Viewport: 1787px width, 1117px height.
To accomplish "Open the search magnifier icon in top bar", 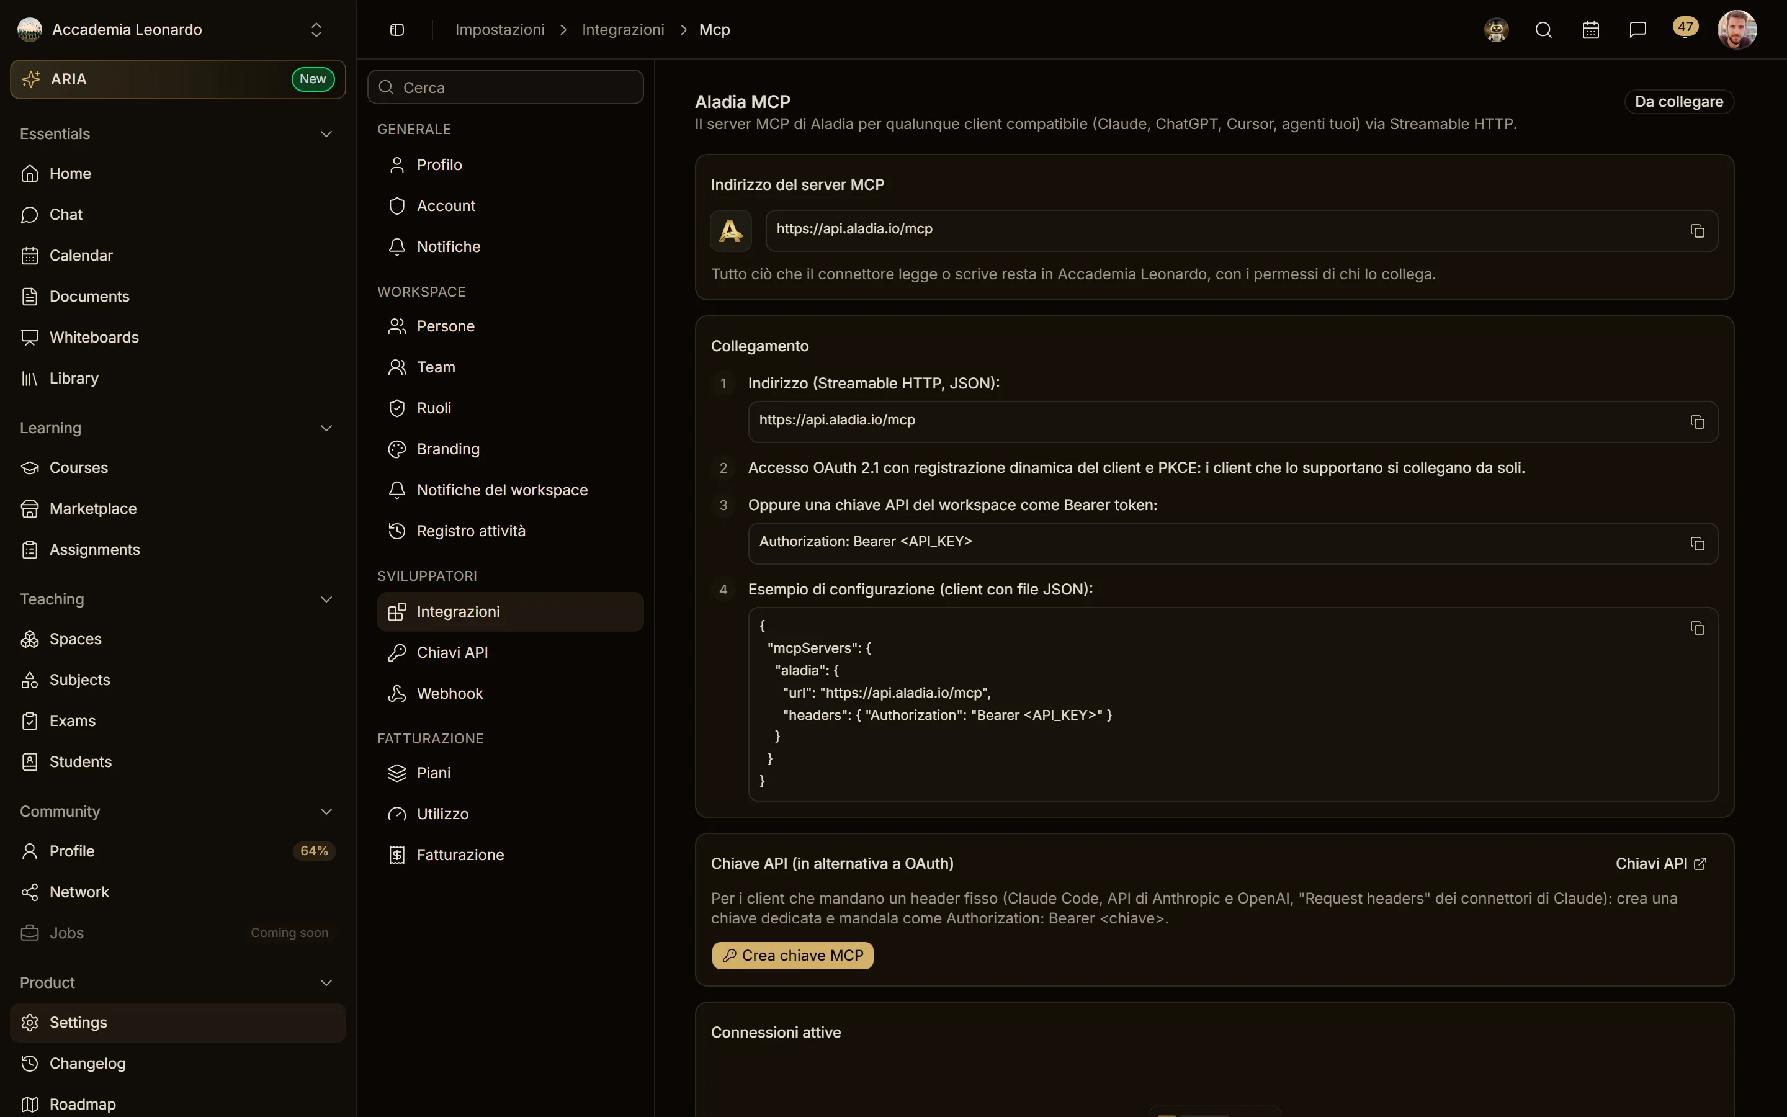I will pyautogui.click(x=1543, y=30).
